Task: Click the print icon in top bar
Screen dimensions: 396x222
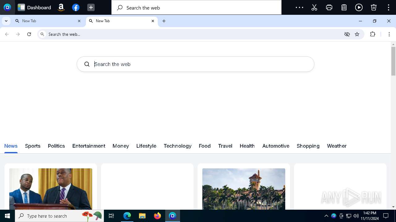Action: point(329,7)
